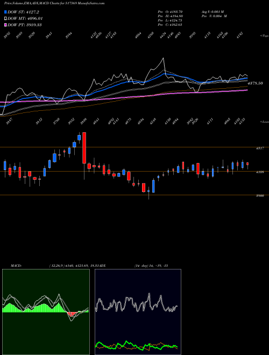Click the 4317 price level label

(259, 148)
